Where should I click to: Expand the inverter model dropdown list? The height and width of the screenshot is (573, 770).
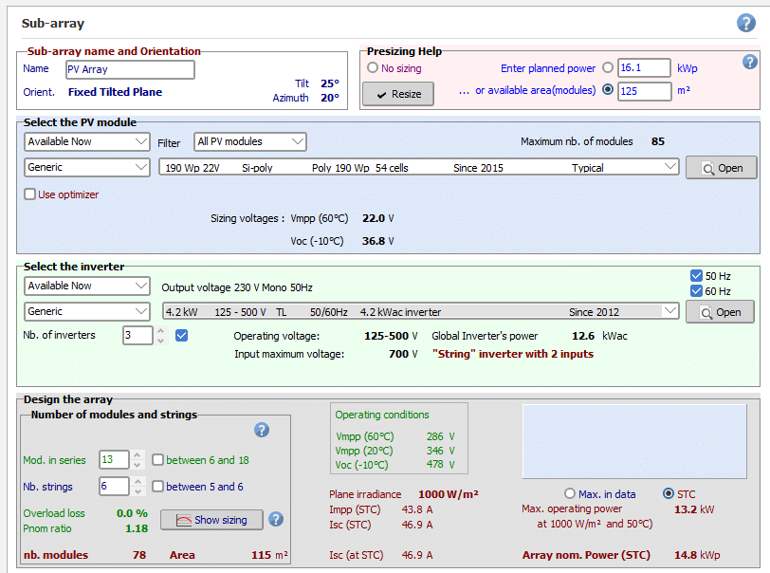click(x=670, y=311)
